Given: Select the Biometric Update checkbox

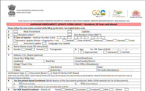Looking at the screenshot, I should pos(15,41).
